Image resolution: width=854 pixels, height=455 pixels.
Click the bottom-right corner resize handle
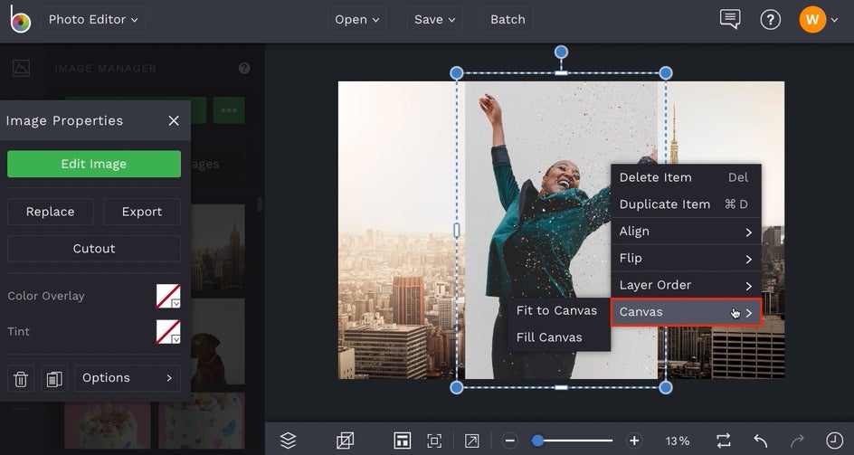[666, 387]
